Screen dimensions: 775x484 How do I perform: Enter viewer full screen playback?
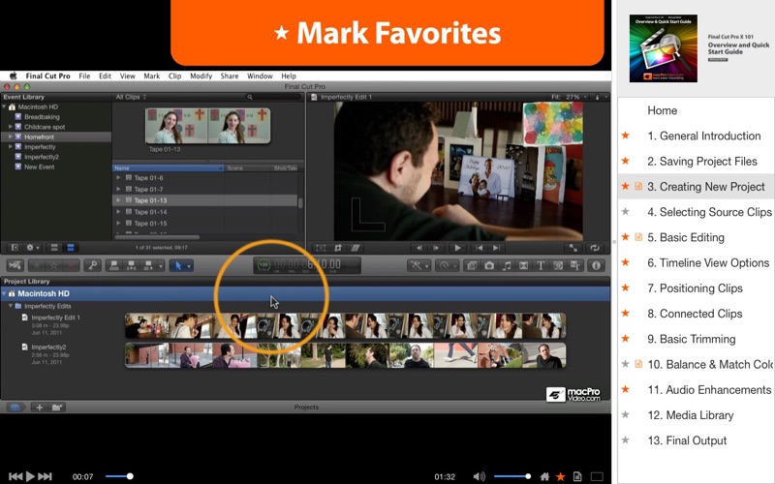(x=573, y=248)
